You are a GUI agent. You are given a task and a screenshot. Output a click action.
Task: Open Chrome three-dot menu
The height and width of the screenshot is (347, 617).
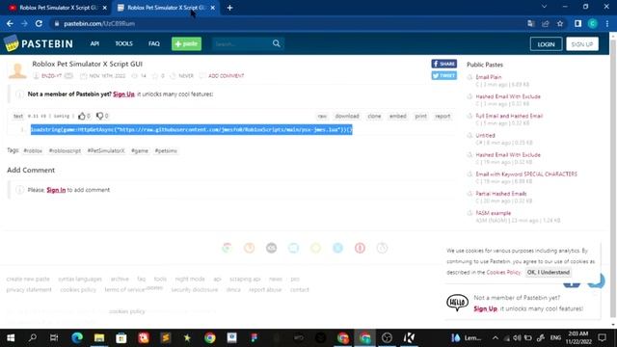coord(607,23)
